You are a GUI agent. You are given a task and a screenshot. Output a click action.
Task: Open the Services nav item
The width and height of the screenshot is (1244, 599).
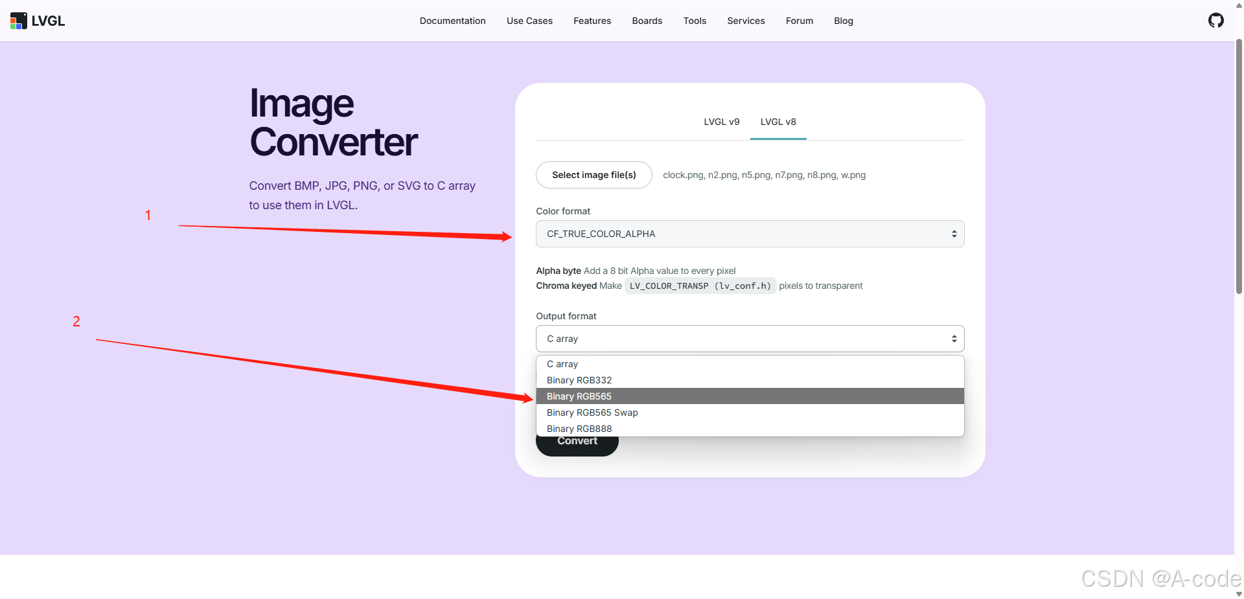point(746,21)
